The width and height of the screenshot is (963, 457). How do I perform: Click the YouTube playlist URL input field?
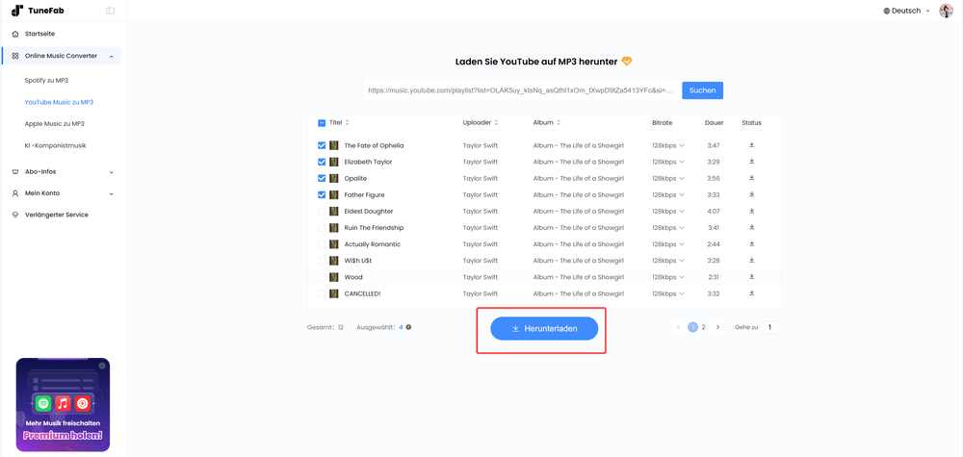tap(520, 90)
